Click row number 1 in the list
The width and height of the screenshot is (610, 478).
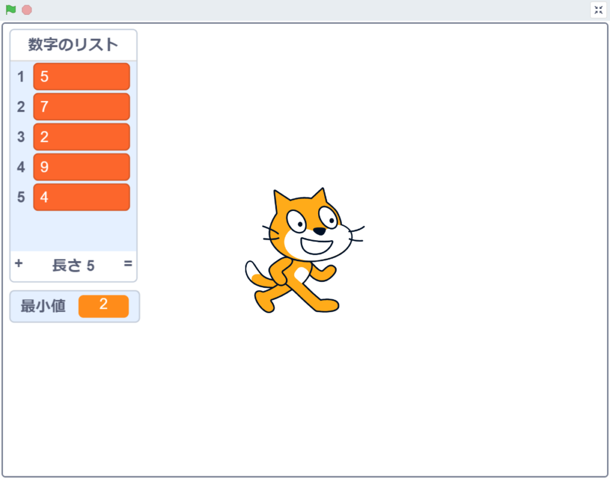pyautogui.click(x=21, y=77)
